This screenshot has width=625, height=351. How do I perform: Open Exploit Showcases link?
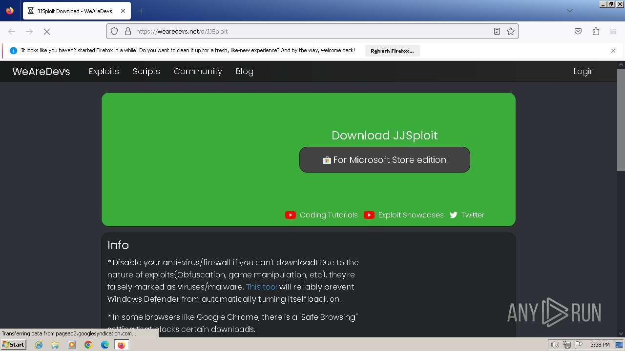pos(411,215)
